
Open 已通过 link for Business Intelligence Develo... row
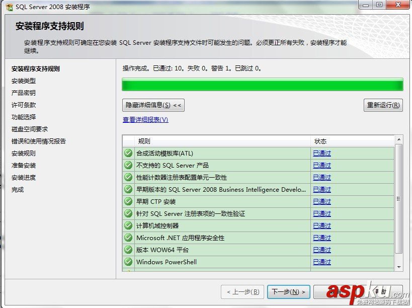pyautogui.click(x=322, y=189)
